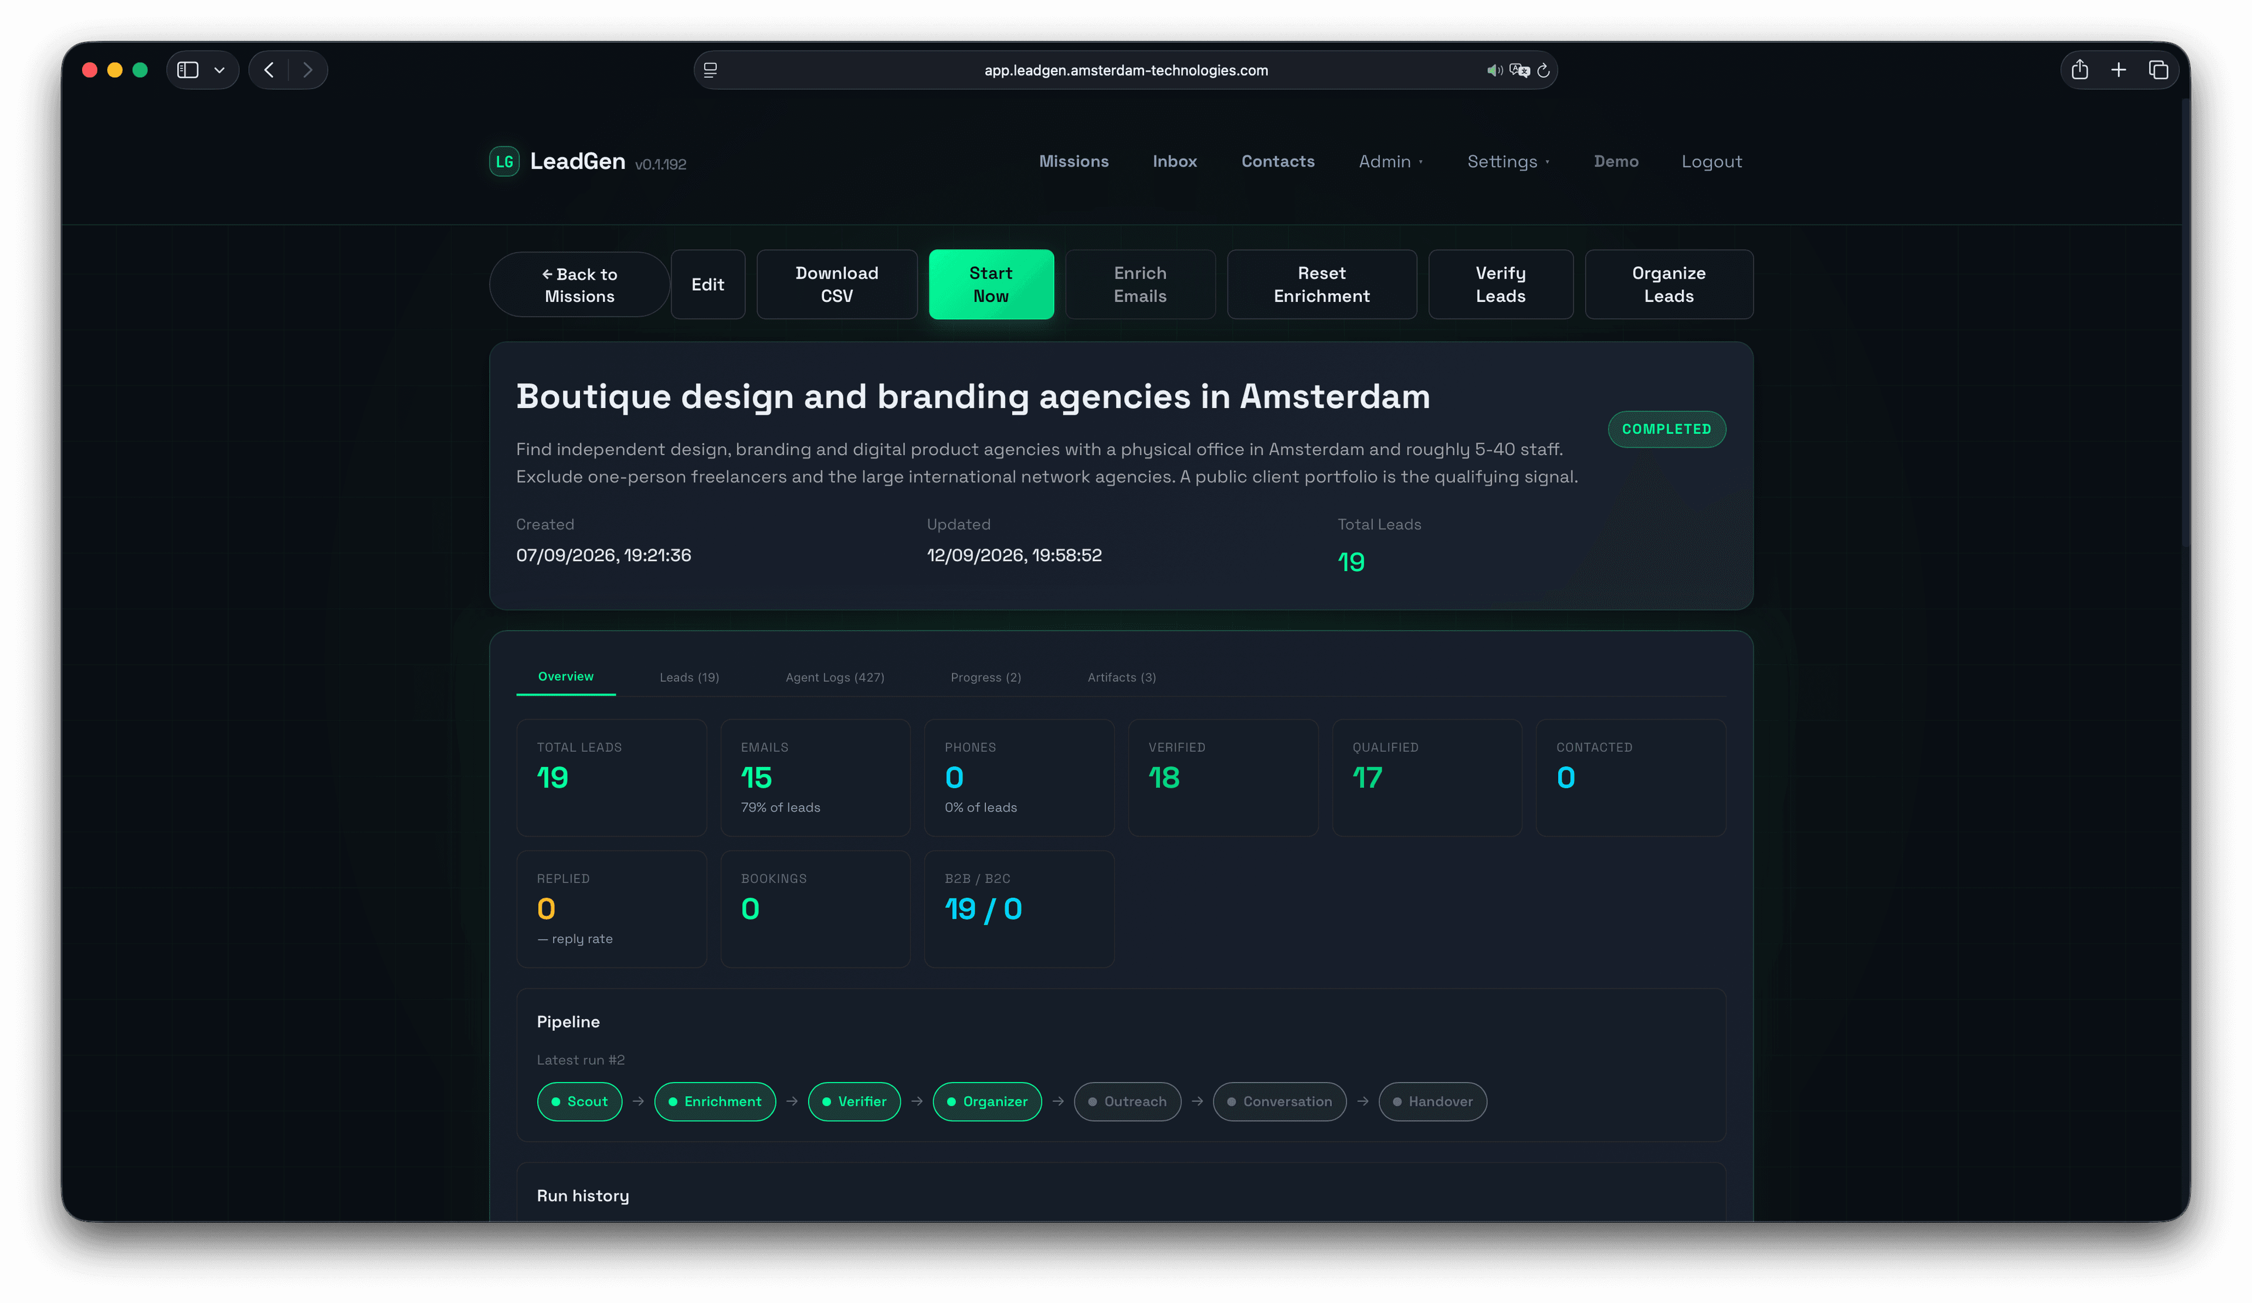Click the Outreach pipeline stage pill

[x=1127, y=1101]
